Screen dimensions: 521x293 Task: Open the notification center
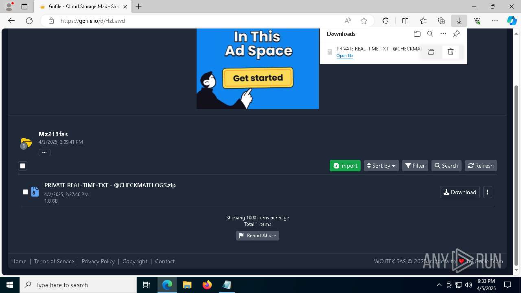(508, 285)
